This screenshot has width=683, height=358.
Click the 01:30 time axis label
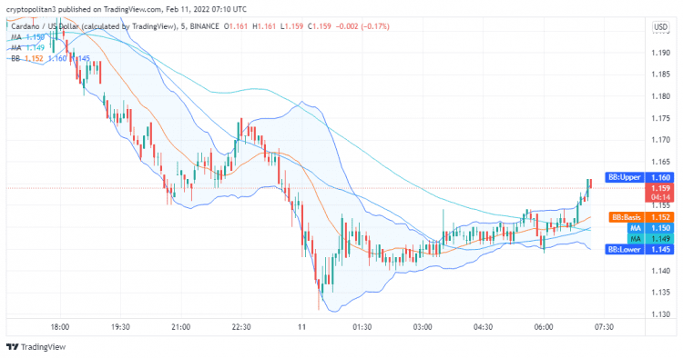[x=362, y=327]
